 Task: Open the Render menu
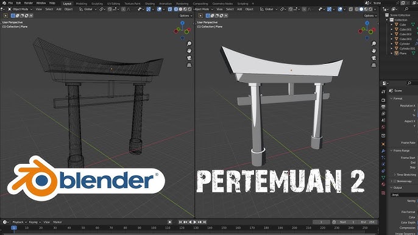coord(28,3)
